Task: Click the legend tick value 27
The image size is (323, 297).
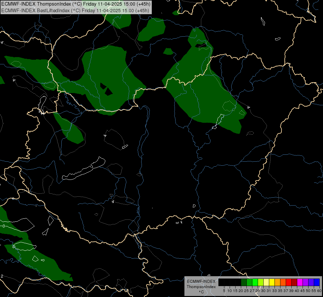Action: (252, 291)
